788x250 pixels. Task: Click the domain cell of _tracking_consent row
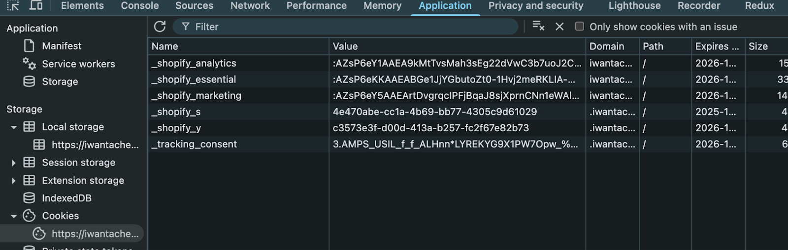(x=612, y=144)
